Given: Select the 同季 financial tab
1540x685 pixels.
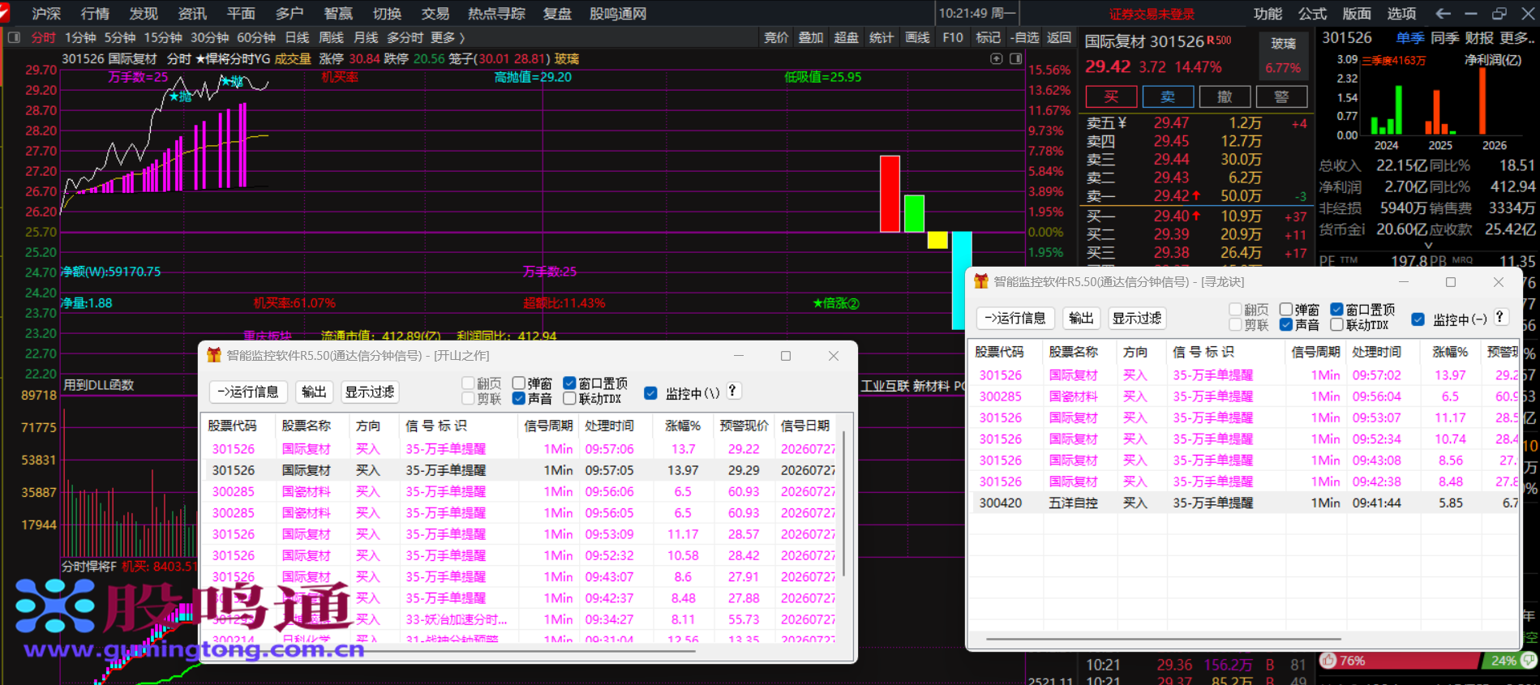Looking at the screenshot, I should (1444, 37).
